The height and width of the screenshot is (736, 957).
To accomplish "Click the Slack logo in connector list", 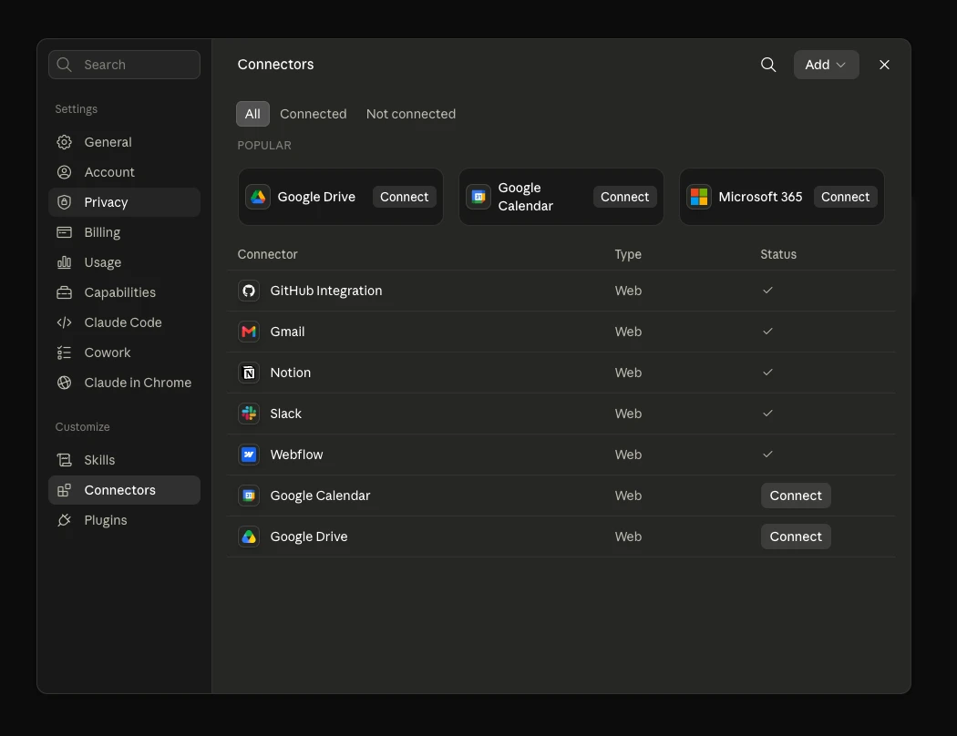I will [249, 414].
